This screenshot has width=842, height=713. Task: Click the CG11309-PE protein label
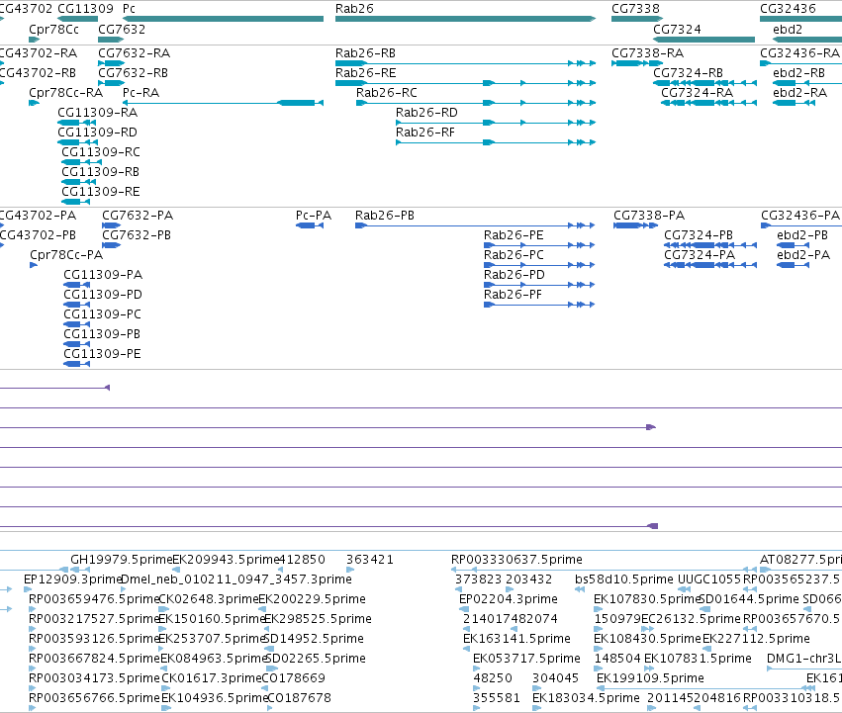click(102, 354)
